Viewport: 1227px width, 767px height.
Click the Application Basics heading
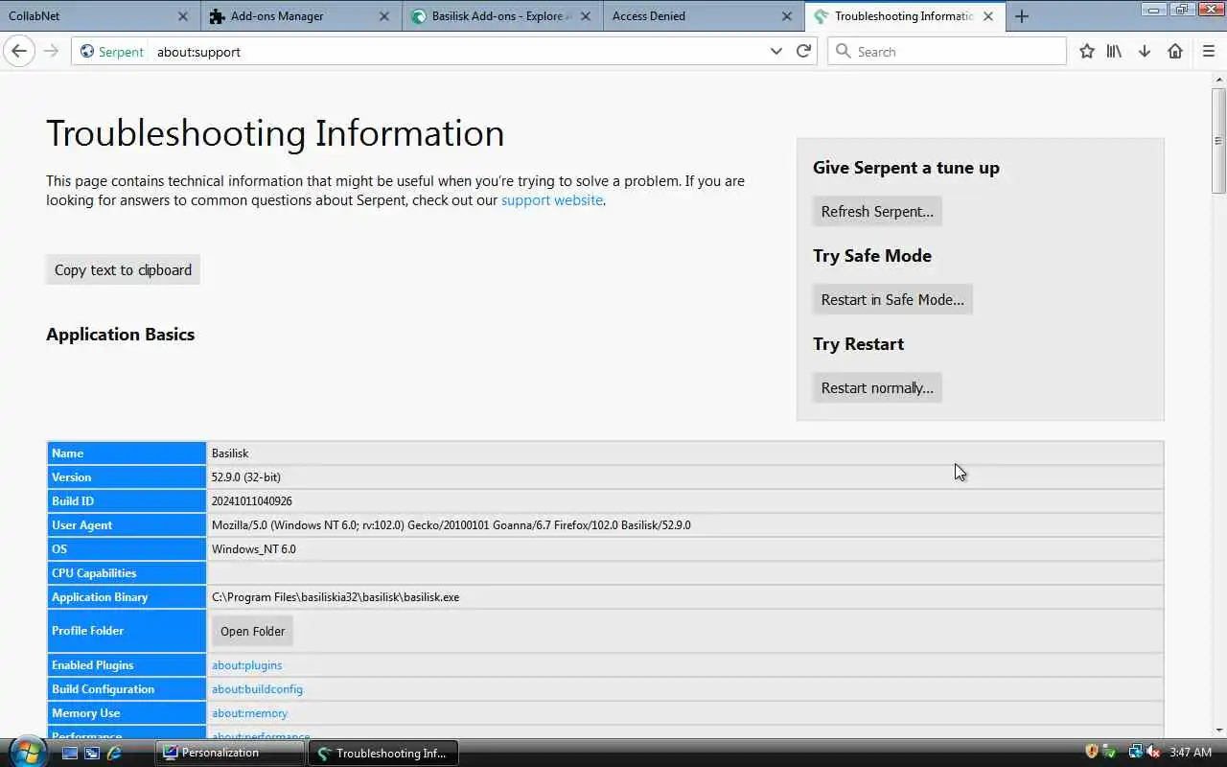120,335
